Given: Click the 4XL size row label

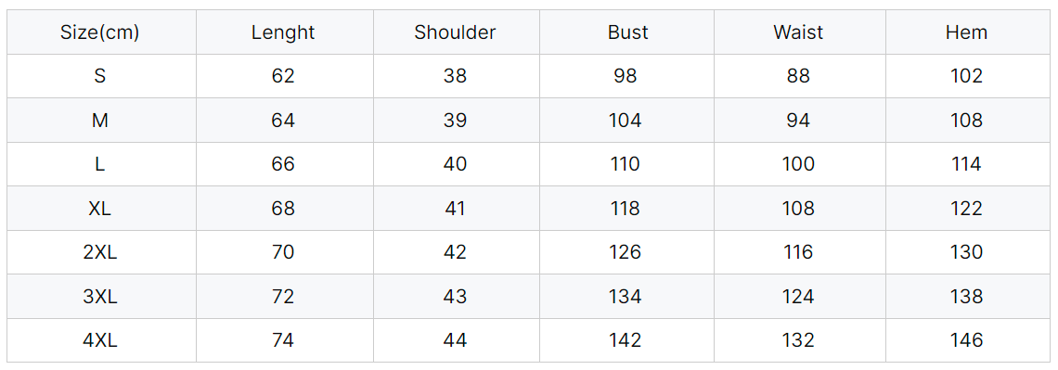Looking at the screenshot, I should [x=100, y=341].
